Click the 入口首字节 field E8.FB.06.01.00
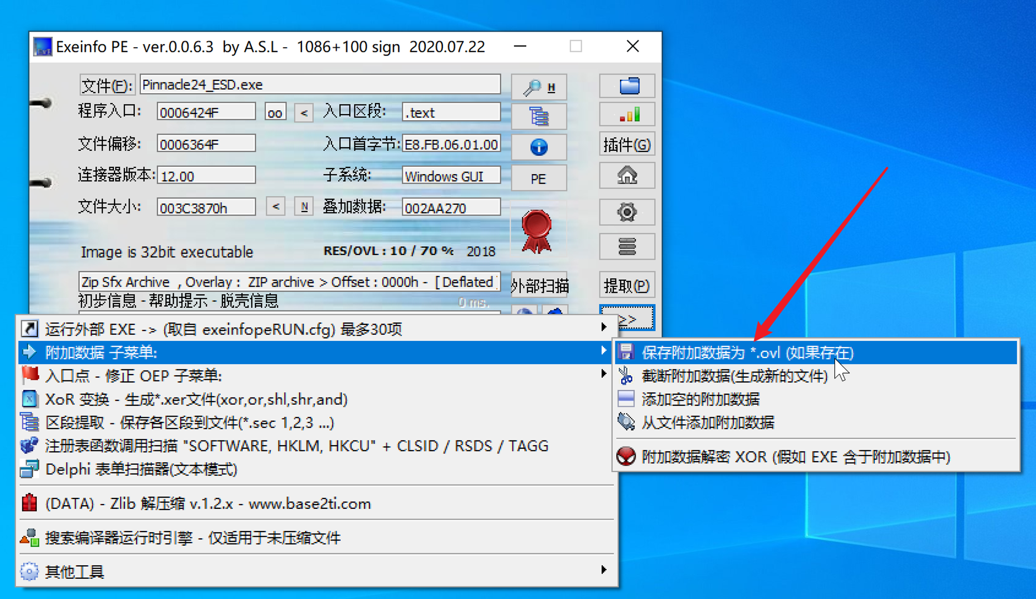This screenshot has width=1036, height=599. coord(451,144)
